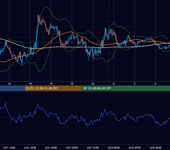Click the 4/21 18:00 time label
The width and height of the screenshot is (170, 150).
(x=51, y=147)
